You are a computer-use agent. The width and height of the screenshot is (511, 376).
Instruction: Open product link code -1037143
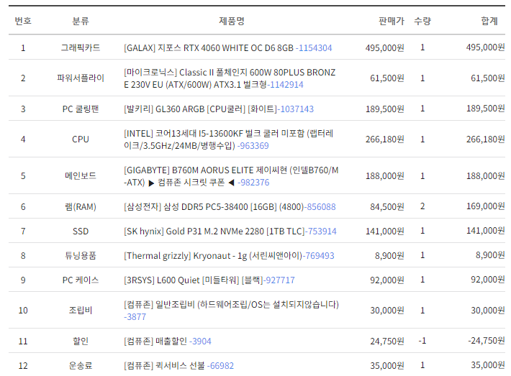(x=296, y=109)
